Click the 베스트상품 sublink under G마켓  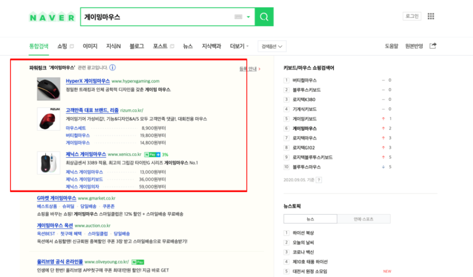(x=47, y=206)
